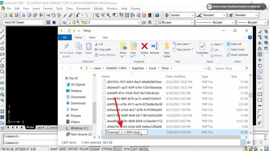Select the Line draw tool

[2, 32]
